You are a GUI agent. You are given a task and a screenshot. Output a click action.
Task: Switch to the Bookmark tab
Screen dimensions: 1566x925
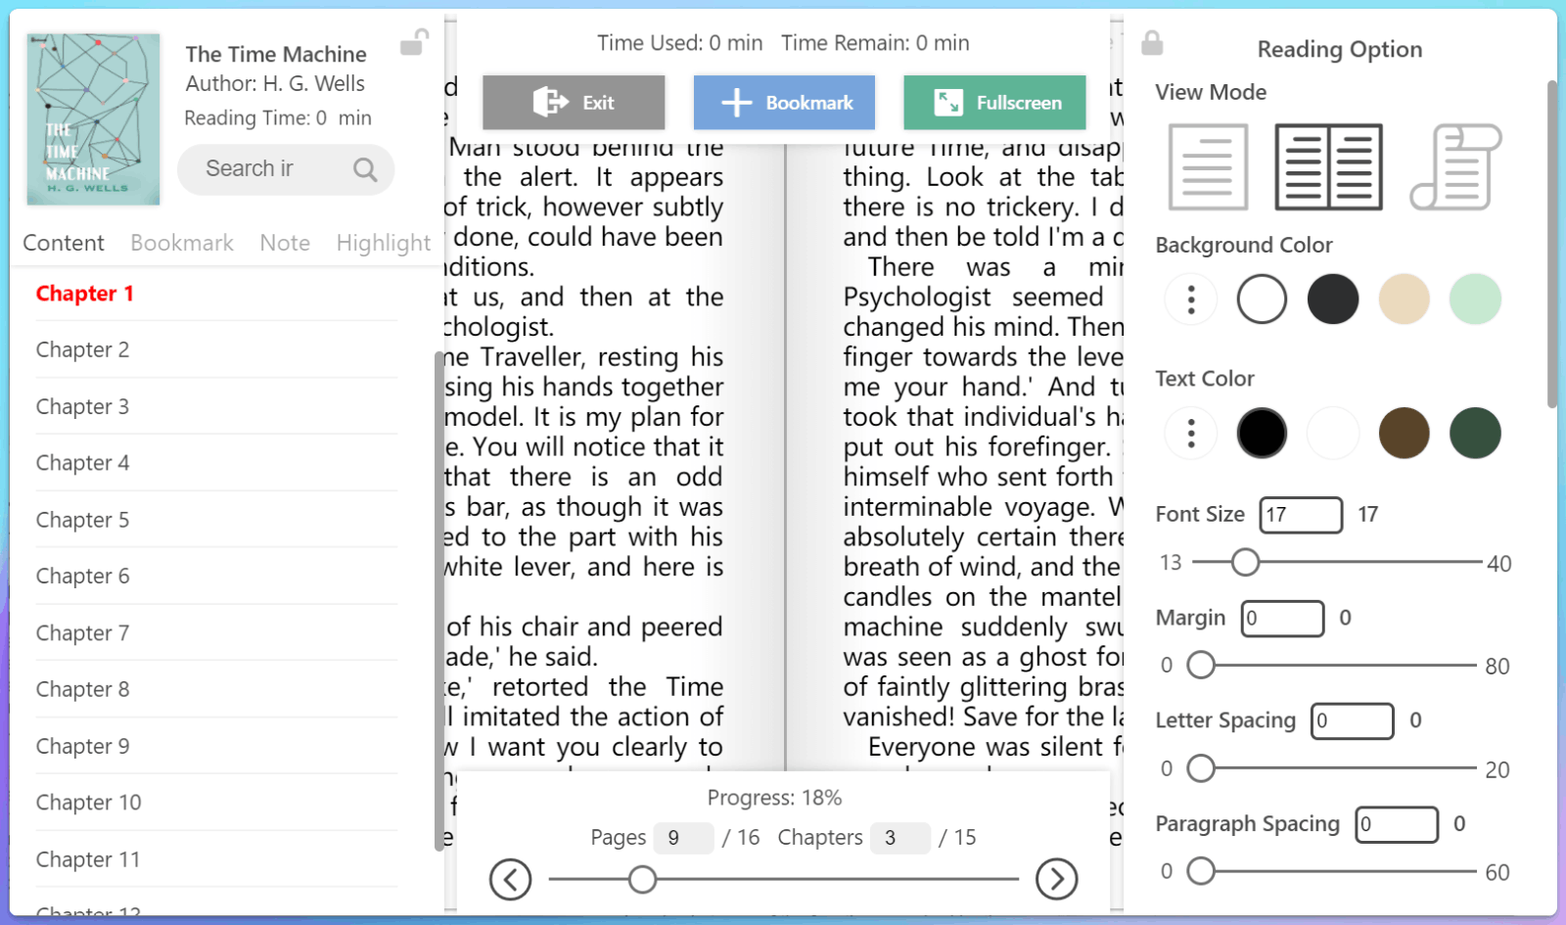click(x=182, y=243)
